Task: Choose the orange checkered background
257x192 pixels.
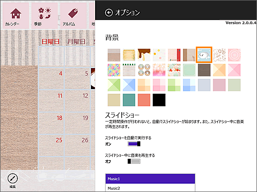Action: pyautogui.click(x=144, y=85)
